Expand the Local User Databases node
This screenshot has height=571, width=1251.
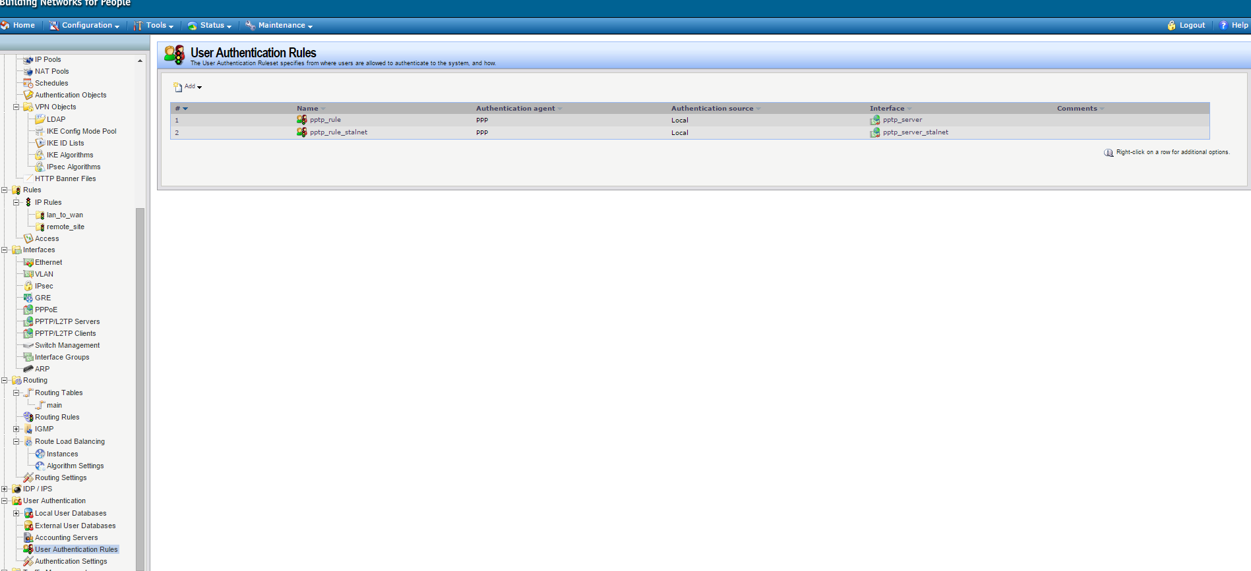(x=16, y=513)
